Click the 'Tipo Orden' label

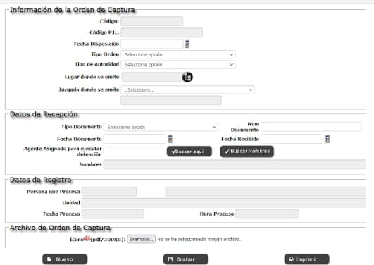(105, 54)
